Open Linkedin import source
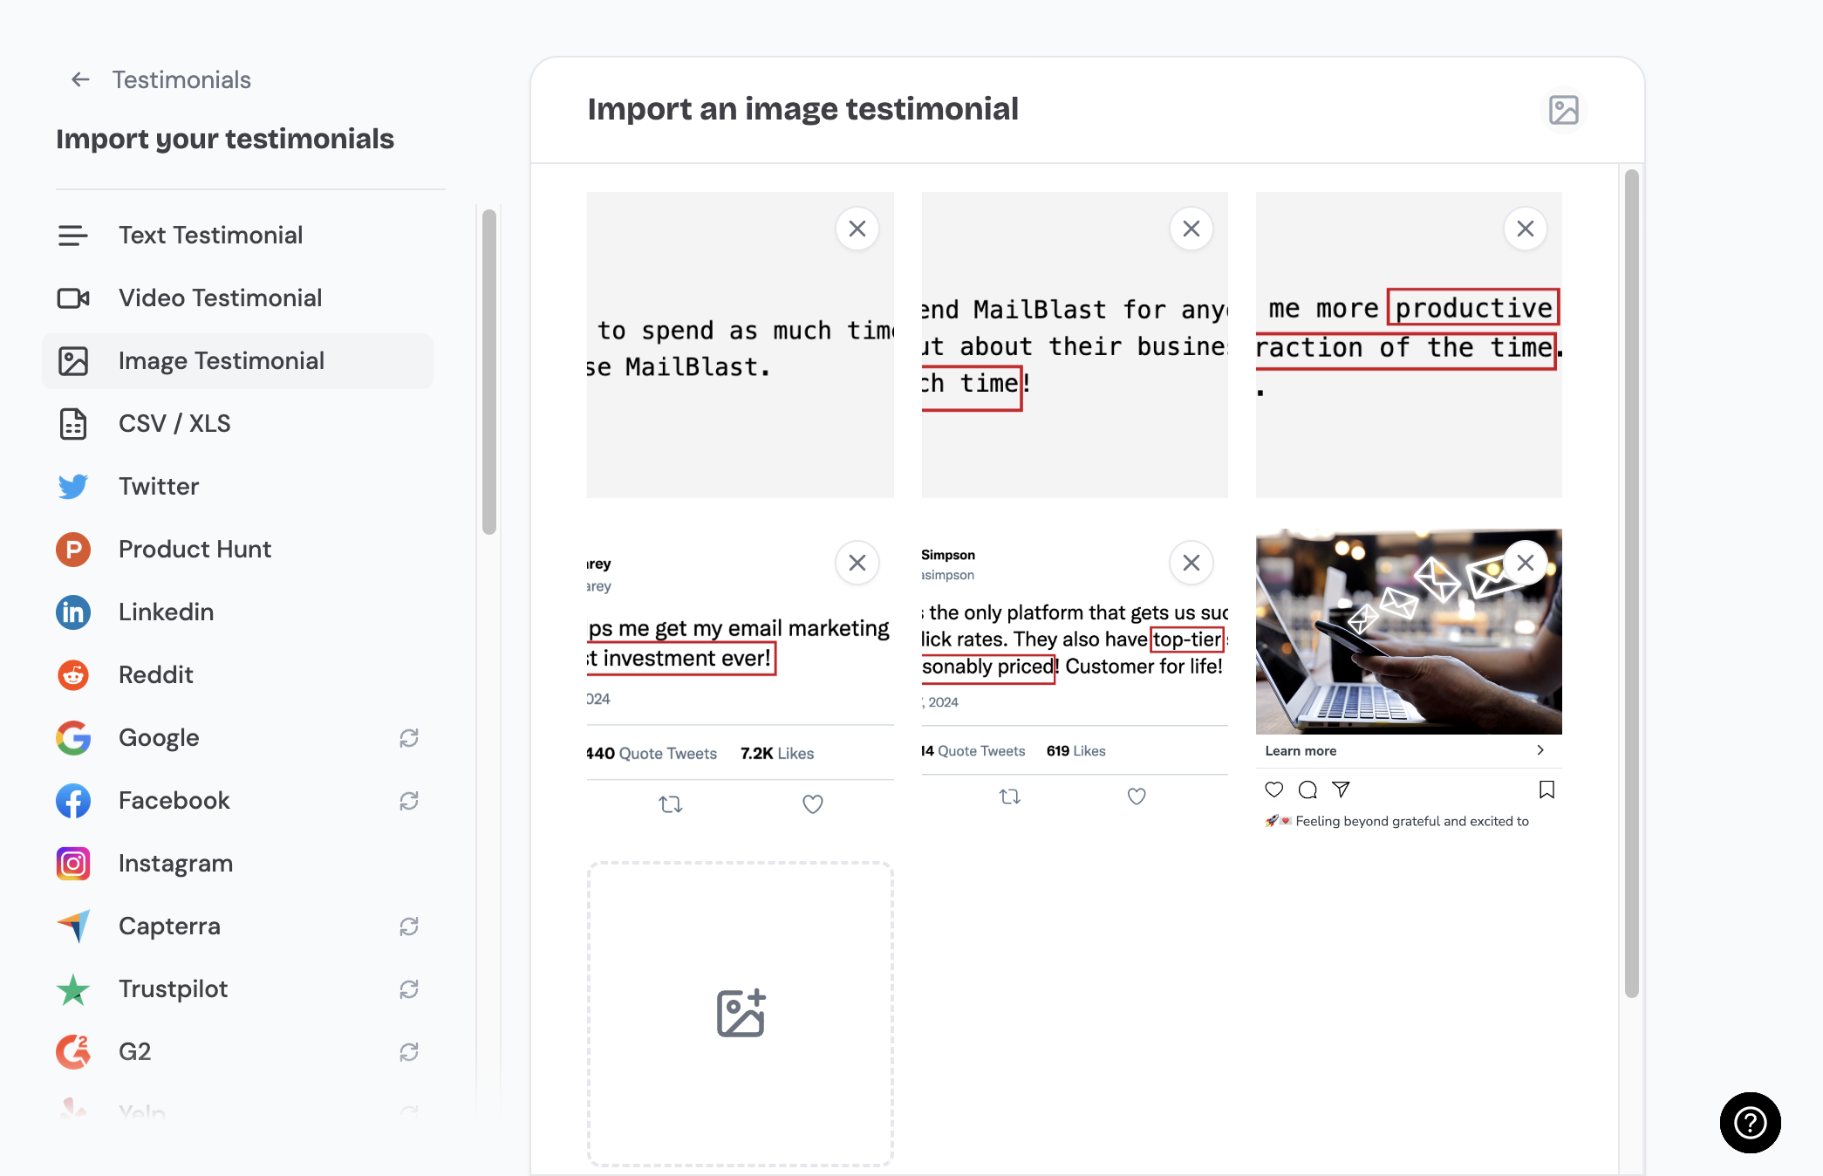Screen dimensions: 1823x1176 237,612
